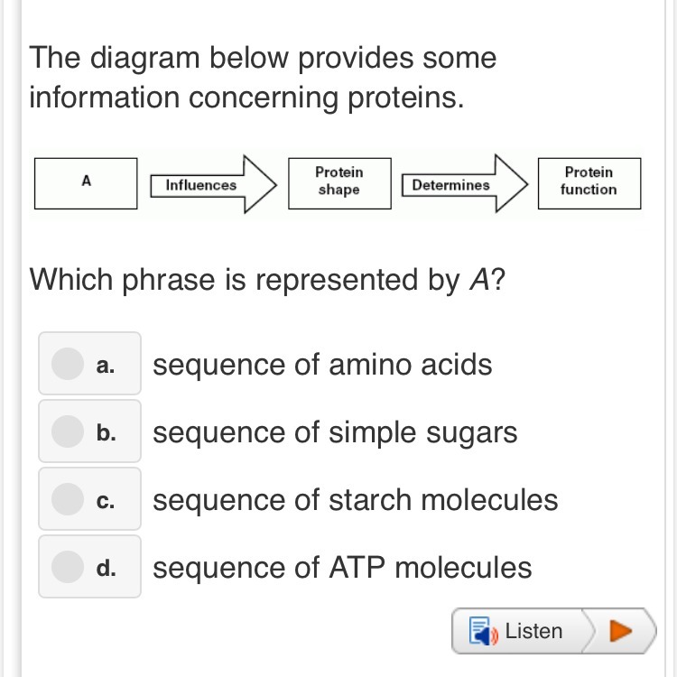Image resolution: width=677 pixels, height=677 pixels.
Task: Select radio button for option c
Action: coord(68,498)
